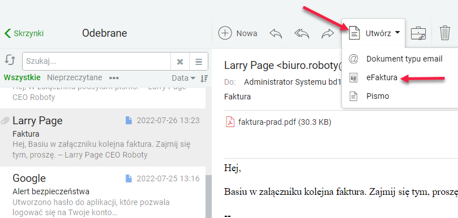Click the eFaktura invoice icon
The height and width of the screenshot is (218, 458).
point(353,78)
